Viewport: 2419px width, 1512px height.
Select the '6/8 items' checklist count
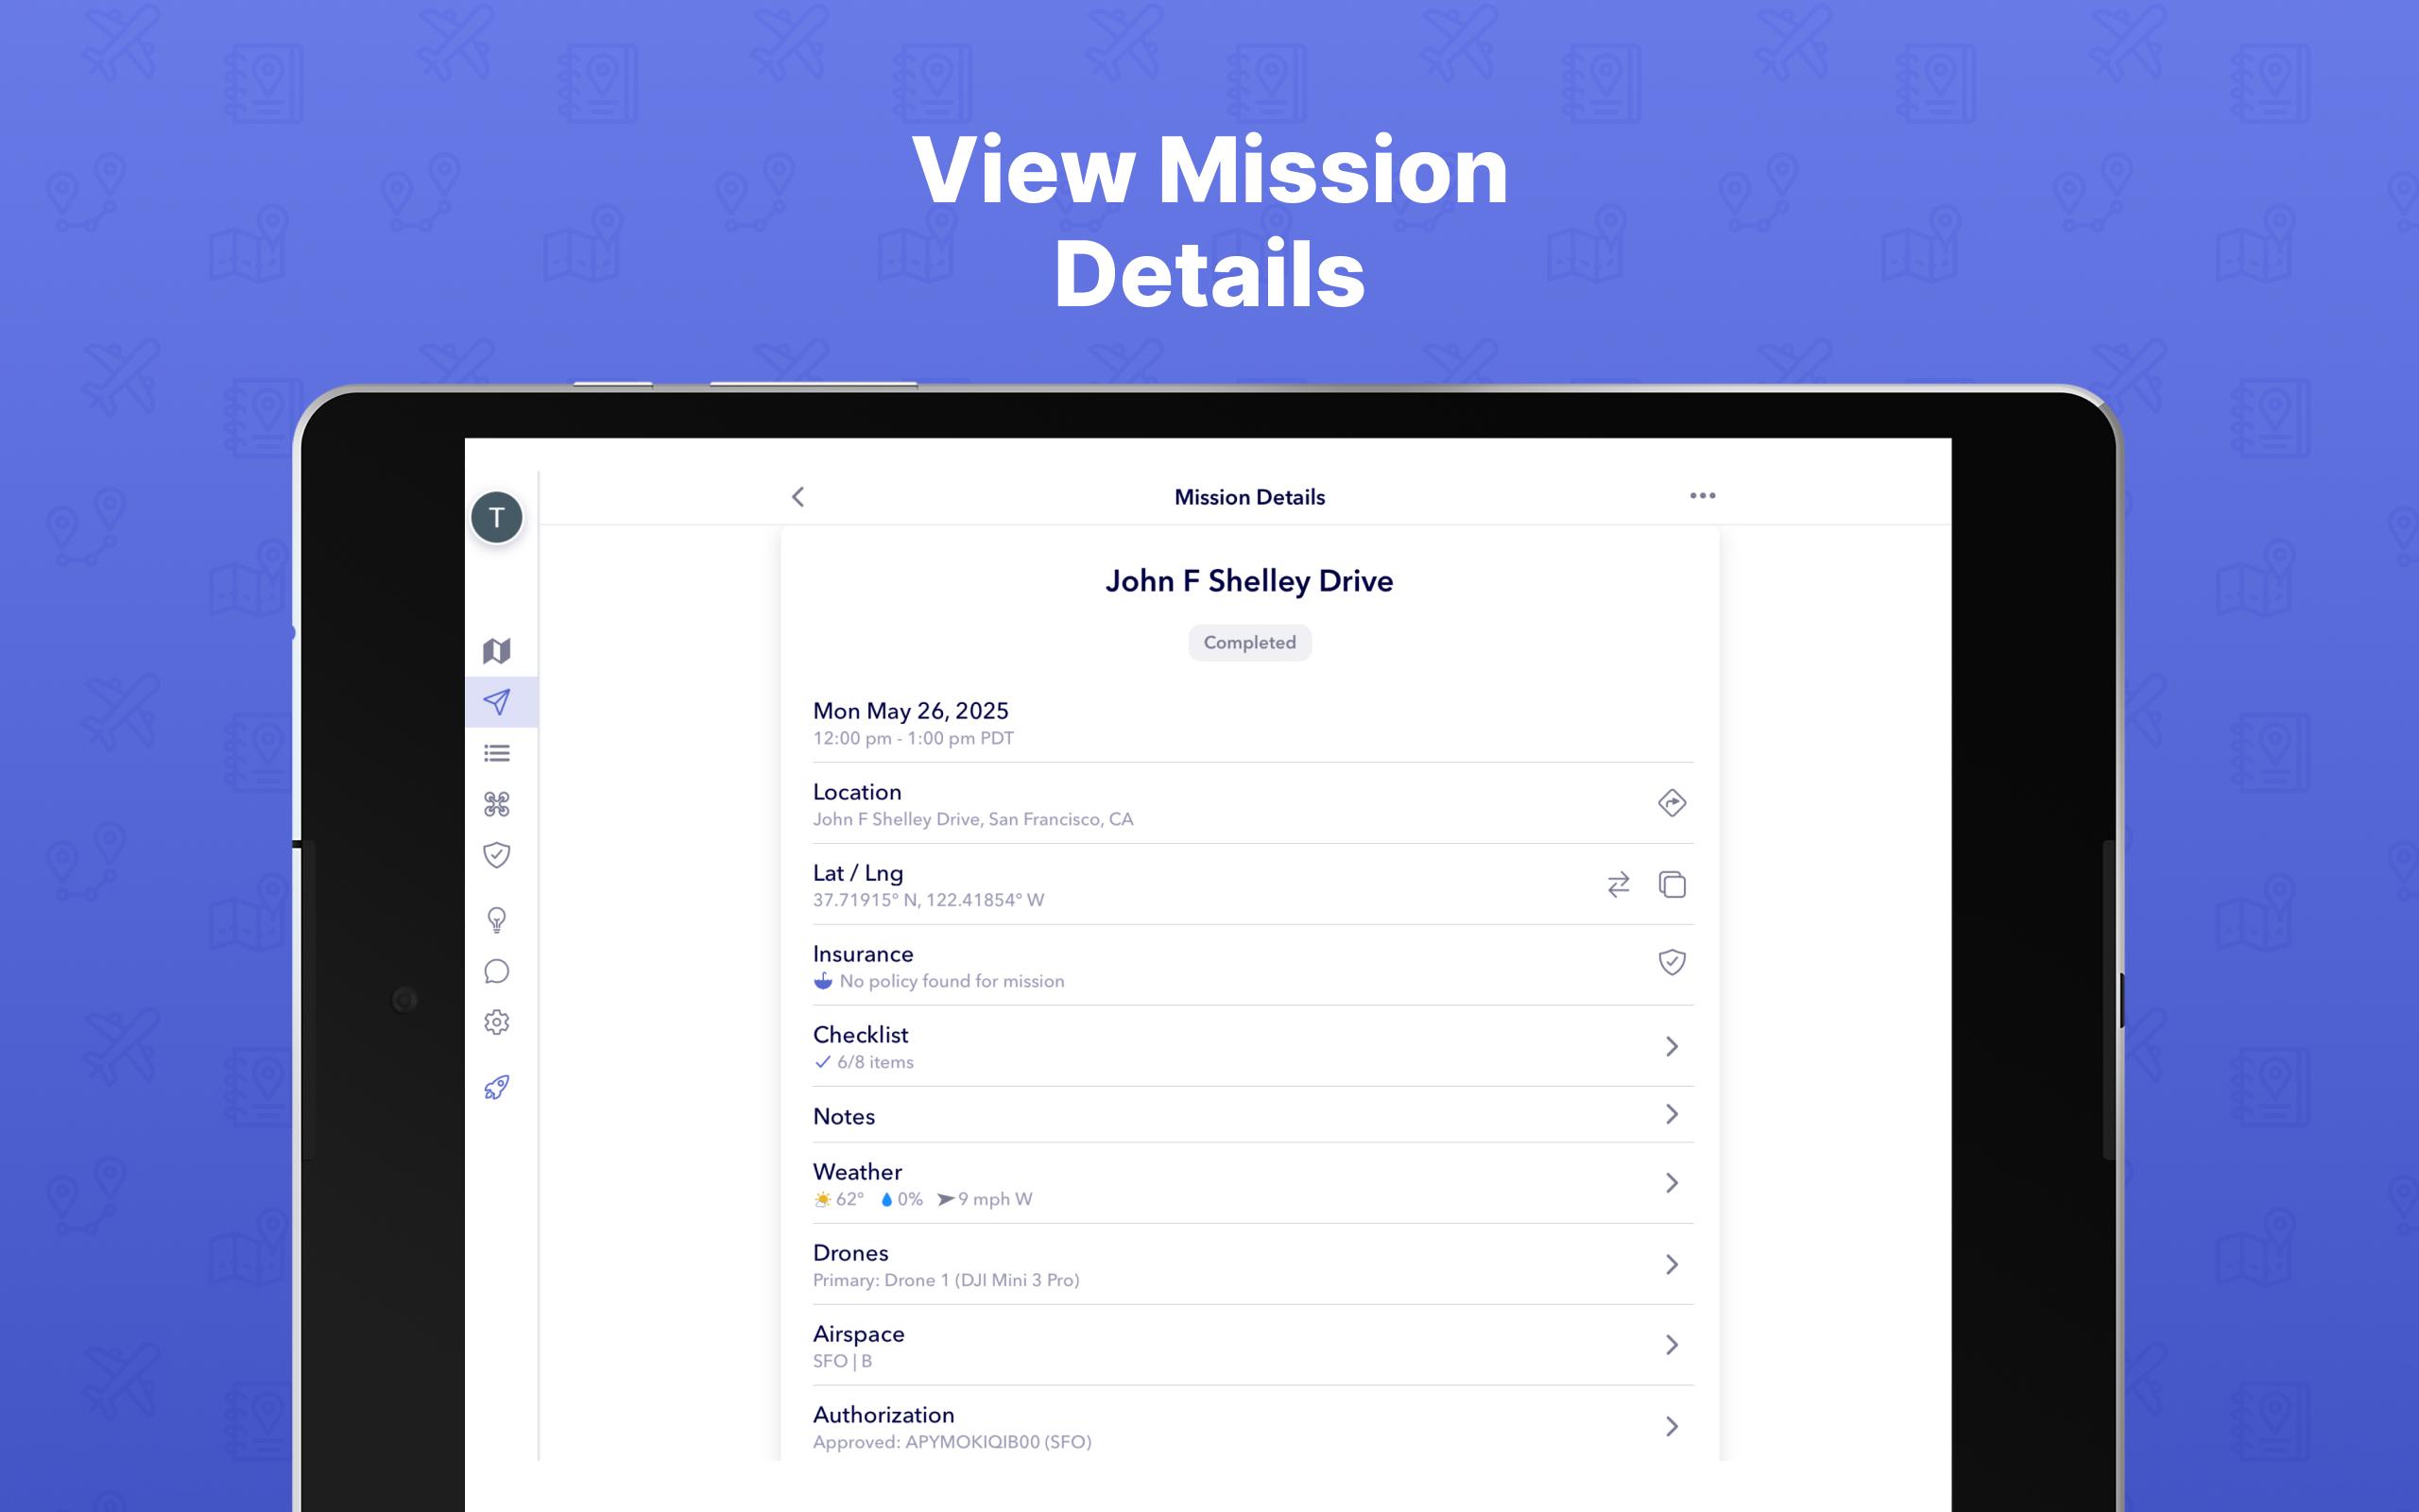click(875, 1062)
